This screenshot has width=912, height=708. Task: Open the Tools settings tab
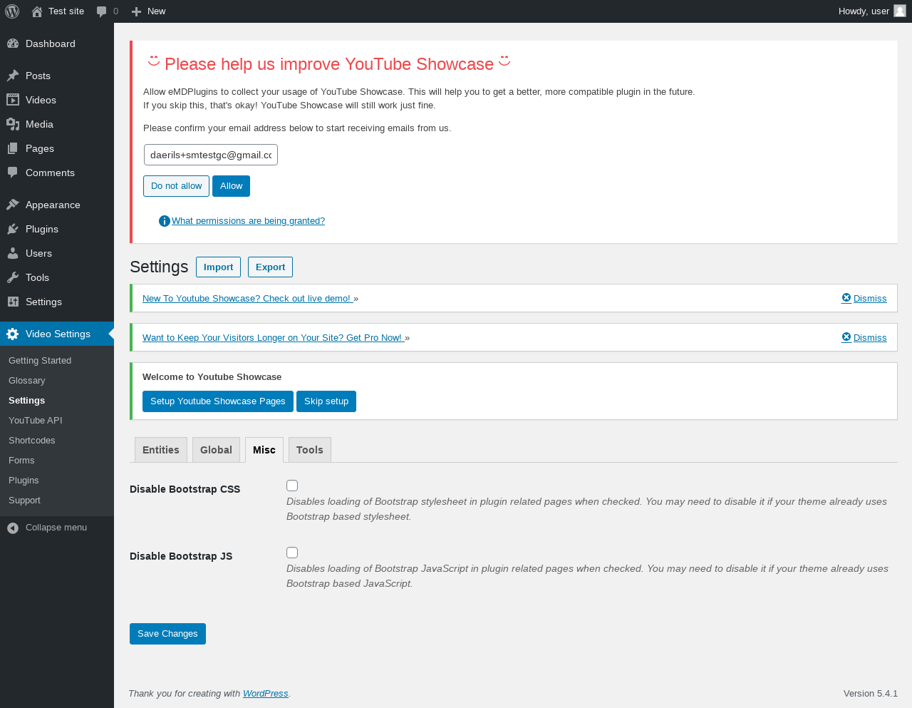click(x=310, y=450)
